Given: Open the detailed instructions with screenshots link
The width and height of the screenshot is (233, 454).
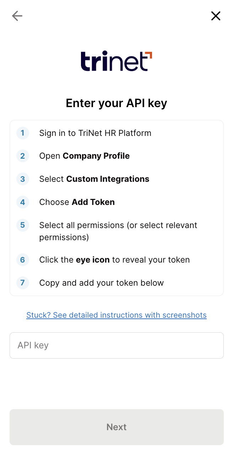Looking at the screenshot, I should 116,315.
